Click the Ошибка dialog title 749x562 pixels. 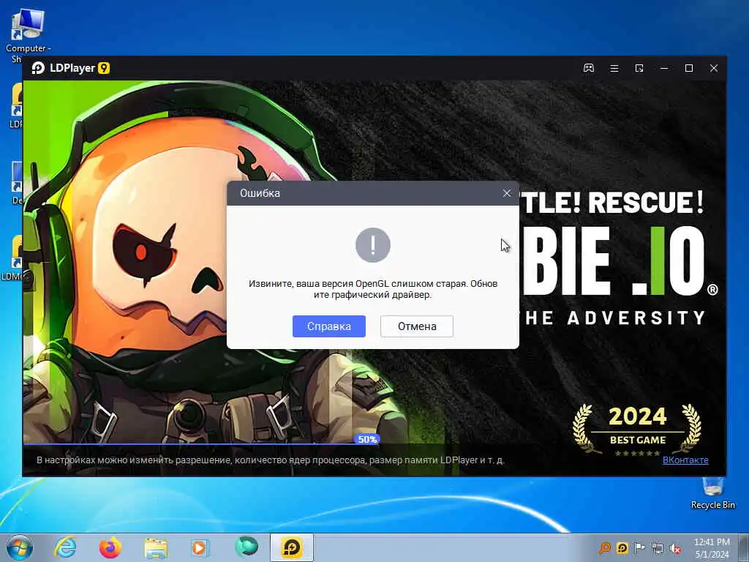260,193
